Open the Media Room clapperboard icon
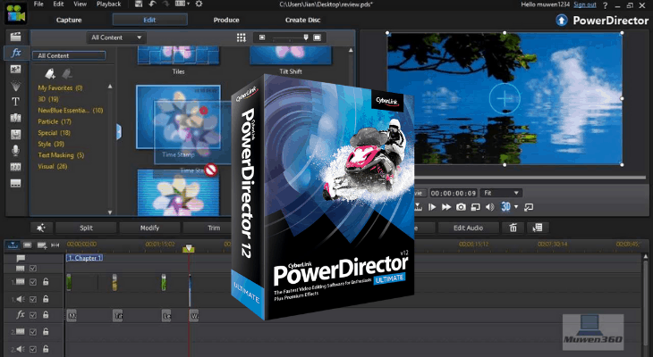This screenshot has width=653, height=357. [16, 37]
